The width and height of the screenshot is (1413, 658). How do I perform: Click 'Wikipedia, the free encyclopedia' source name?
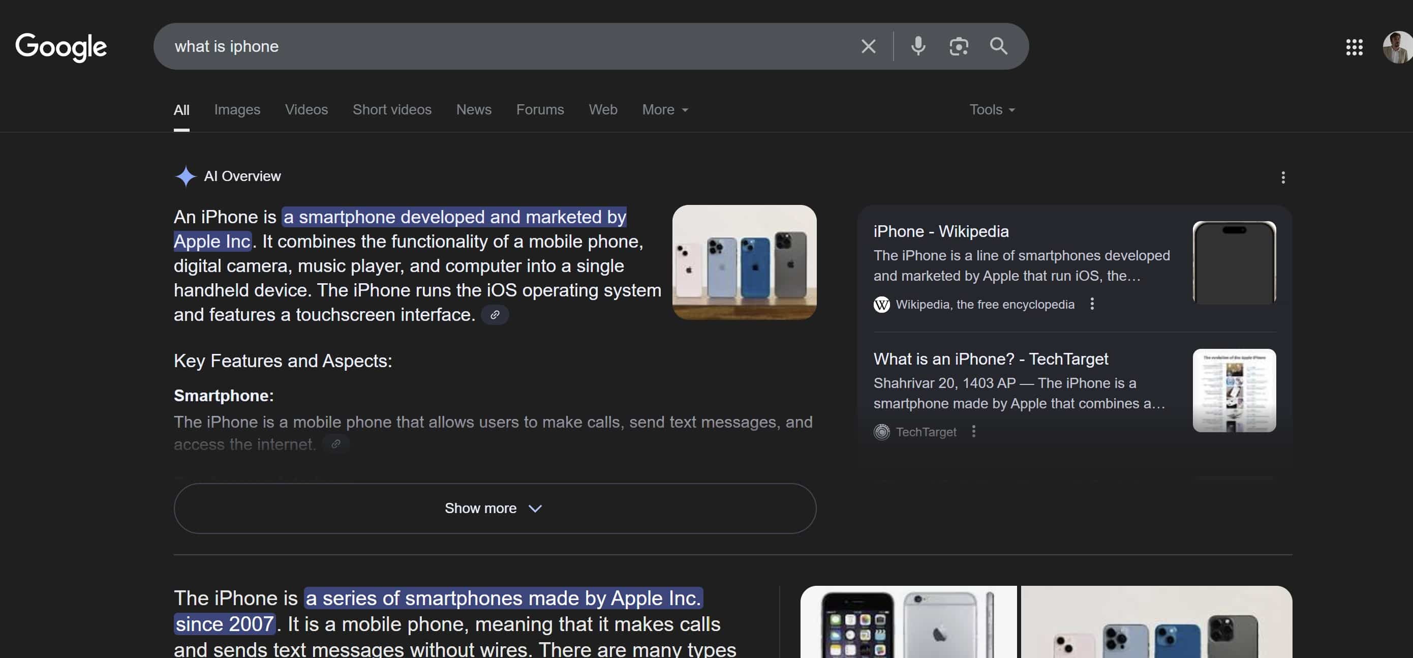tap(985, 305)
